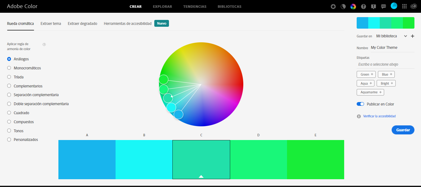The height and width of the screenshot is (187, 421).
Task: Toggle dark mode with half-moon icon
Action: [x=343, y=6]
